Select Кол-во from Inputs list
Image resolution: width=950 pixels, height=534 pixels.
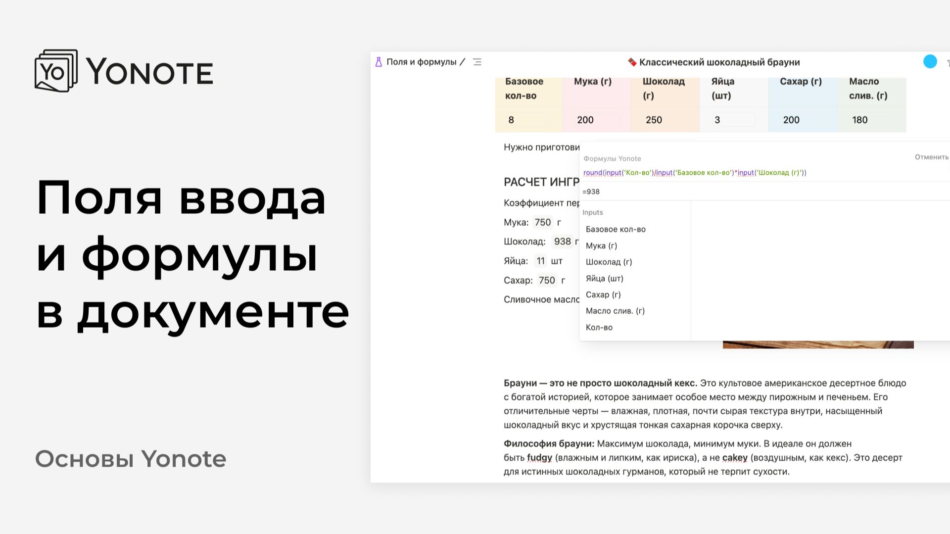(x=599, y=327)
